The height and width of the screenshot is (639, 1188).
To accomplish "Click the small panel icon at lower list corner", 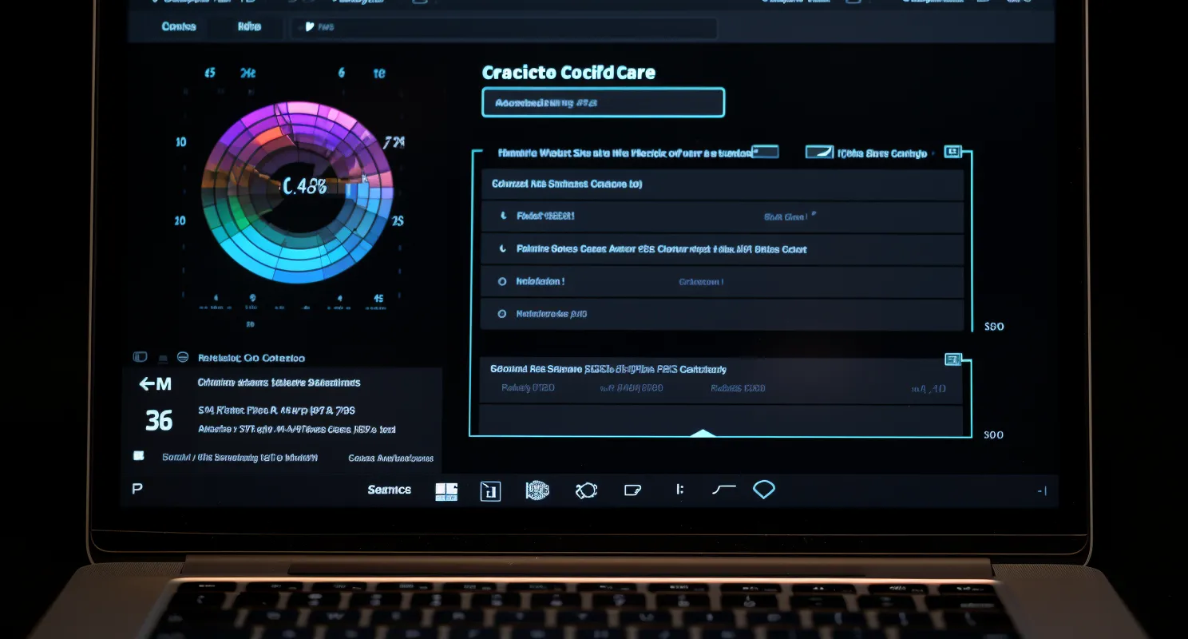I will [952, 359].
